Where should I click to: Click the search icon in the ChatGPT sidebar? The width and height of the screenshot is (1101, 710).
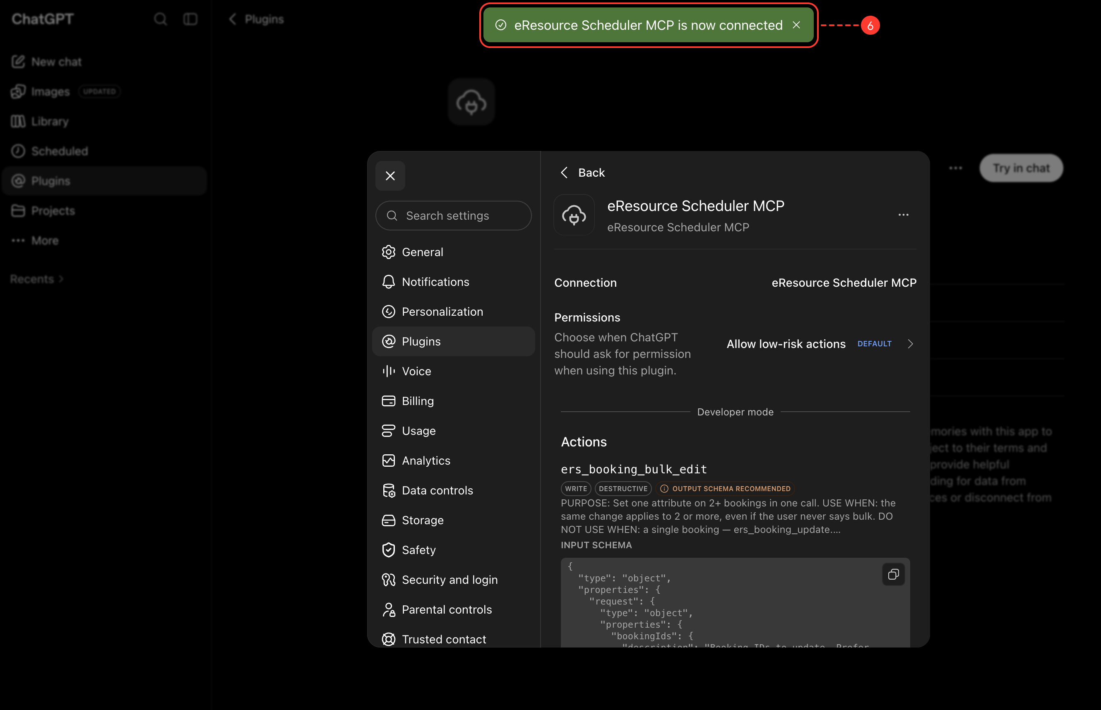pyautogui.click(x=160, y=19)
